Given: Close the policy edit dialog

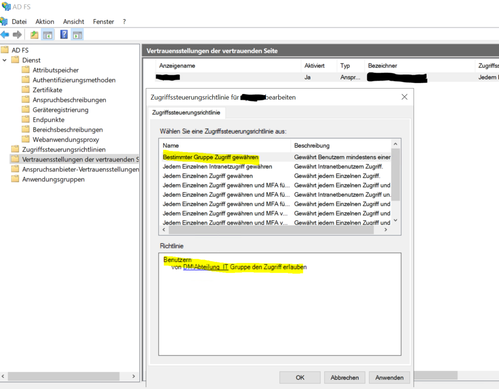Looking at the screenshot, I should [405, 97].
